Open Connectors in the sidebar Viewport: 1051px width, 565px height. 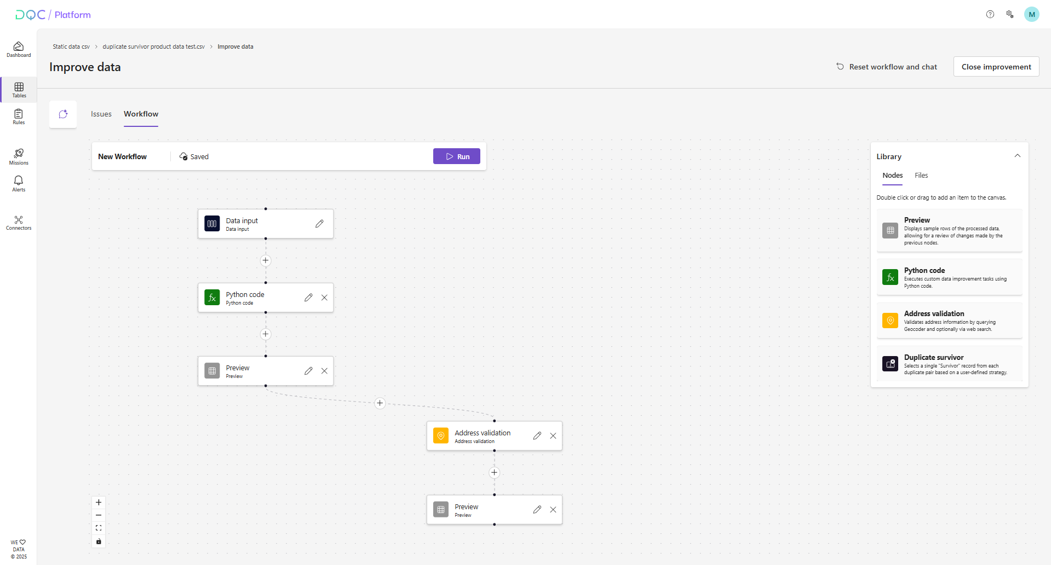[19, 223]
